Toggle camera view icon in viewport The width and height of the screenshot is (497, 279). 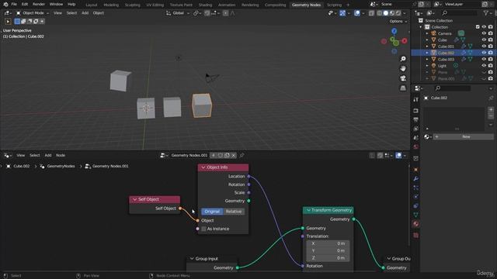click(x=403, y=78)
